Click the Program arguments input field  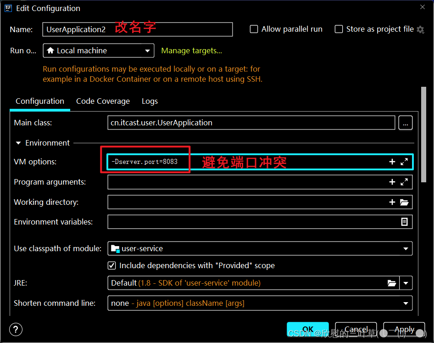click(x=260, y=182)
